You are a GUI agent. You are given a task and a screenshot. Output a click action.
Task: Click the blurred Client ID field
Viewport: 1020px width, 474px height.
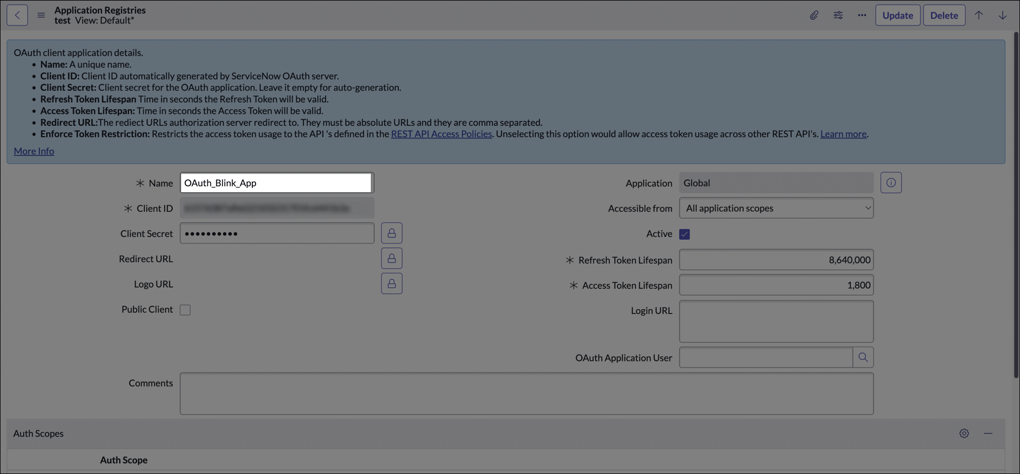277,208
